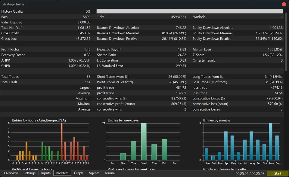Click the Bars value 5890
This screenshot has width=289, height=177.
pyautogui.click(x=87, y=17)
